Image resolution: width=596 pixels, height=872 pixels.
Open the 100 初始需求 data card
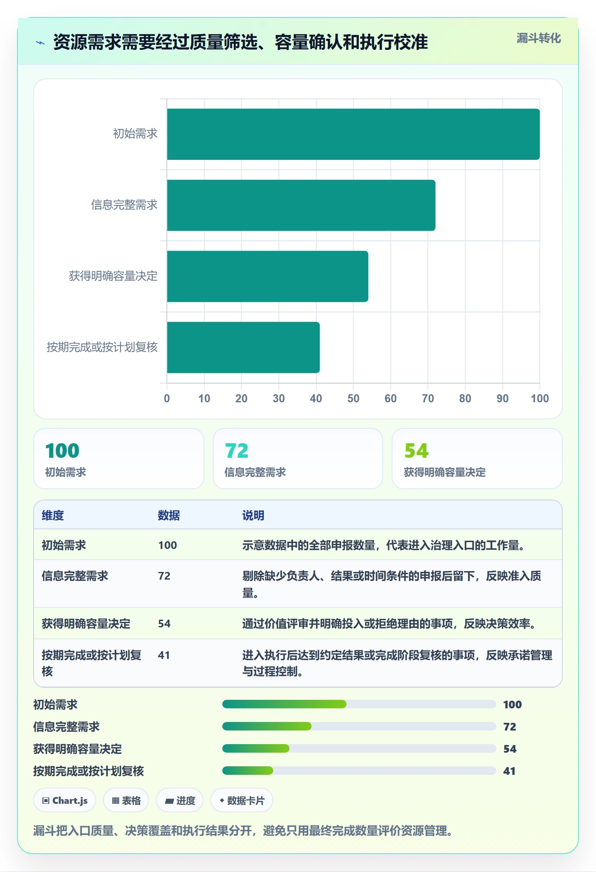[x=119, y=459]
